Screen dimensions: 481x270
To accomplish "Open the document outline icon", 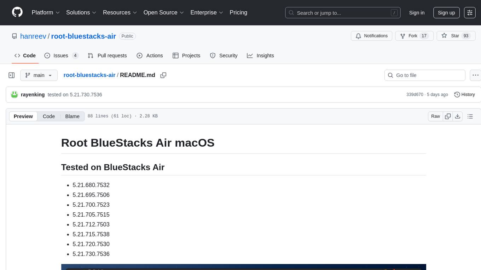I will tap(470, 116).
